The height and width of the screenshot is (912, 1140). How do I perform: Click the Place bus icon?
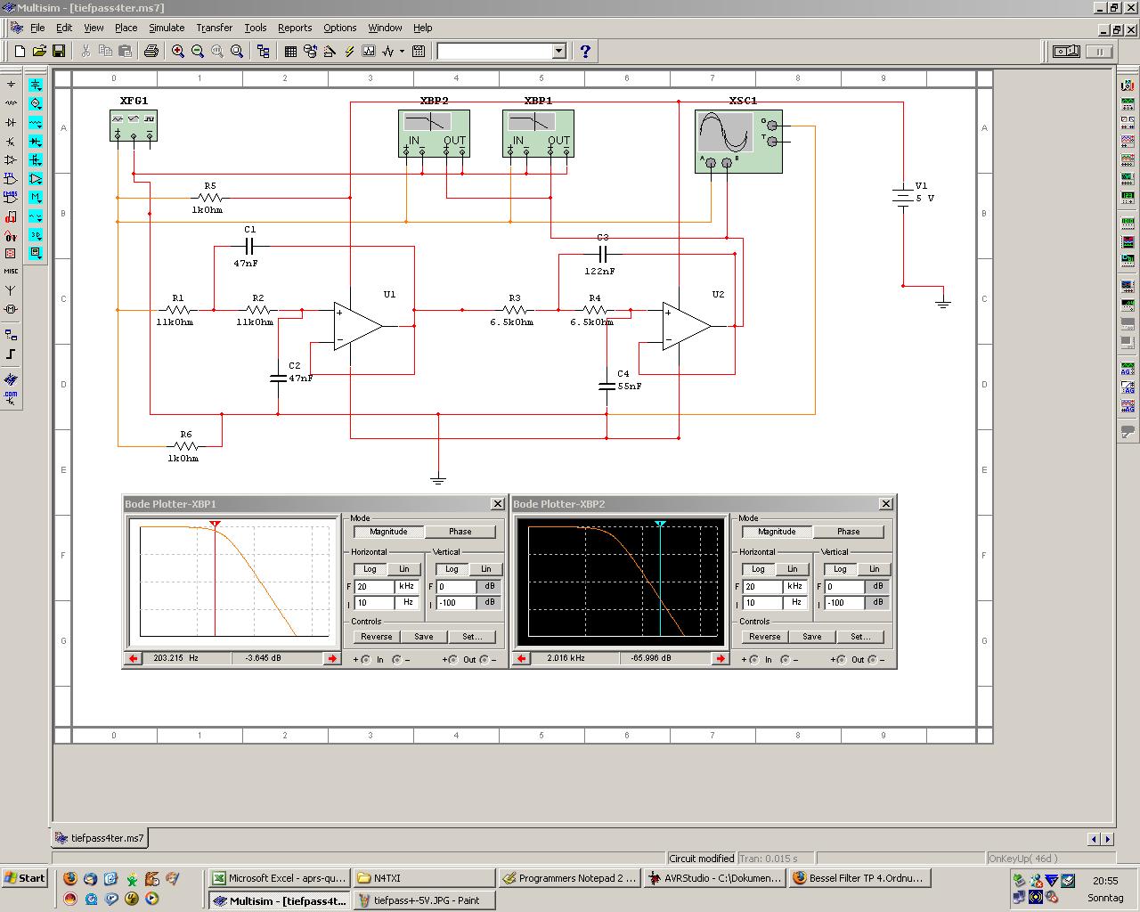coord(11,354)
